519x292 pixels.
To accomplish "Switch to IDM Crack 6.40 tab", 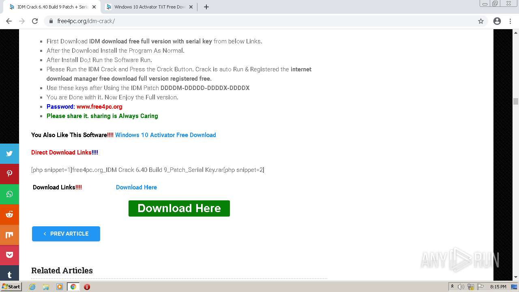I will click(51, 7).
